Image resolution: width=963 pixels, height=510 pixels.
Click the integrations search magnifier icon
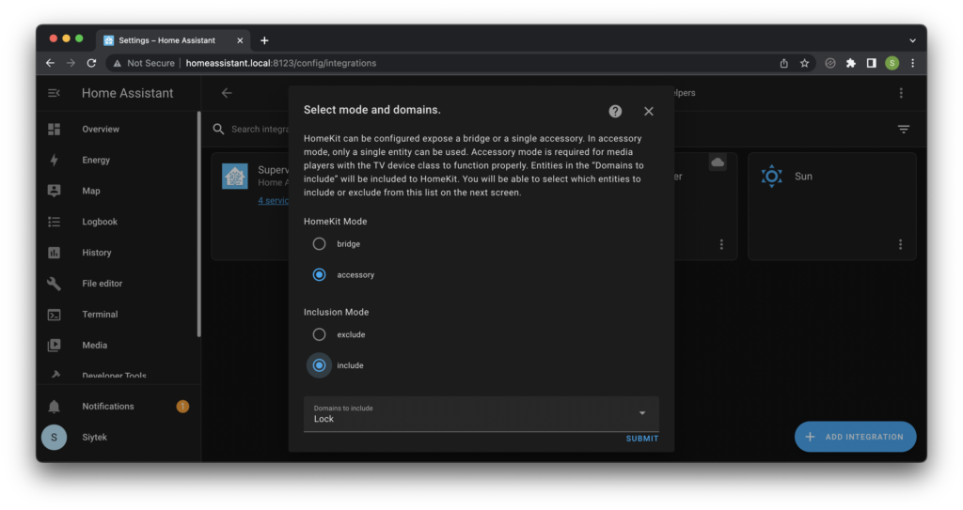point(218,129)
